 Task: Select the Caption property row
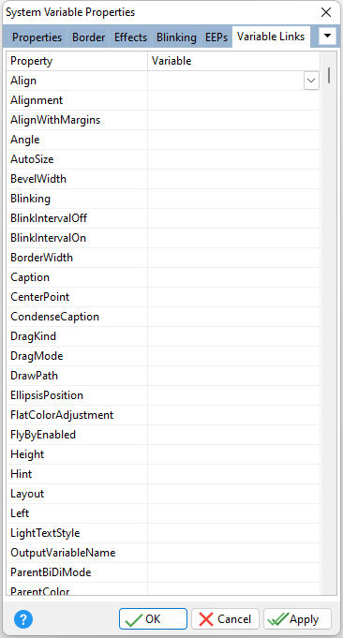click(x=163, y=277)
